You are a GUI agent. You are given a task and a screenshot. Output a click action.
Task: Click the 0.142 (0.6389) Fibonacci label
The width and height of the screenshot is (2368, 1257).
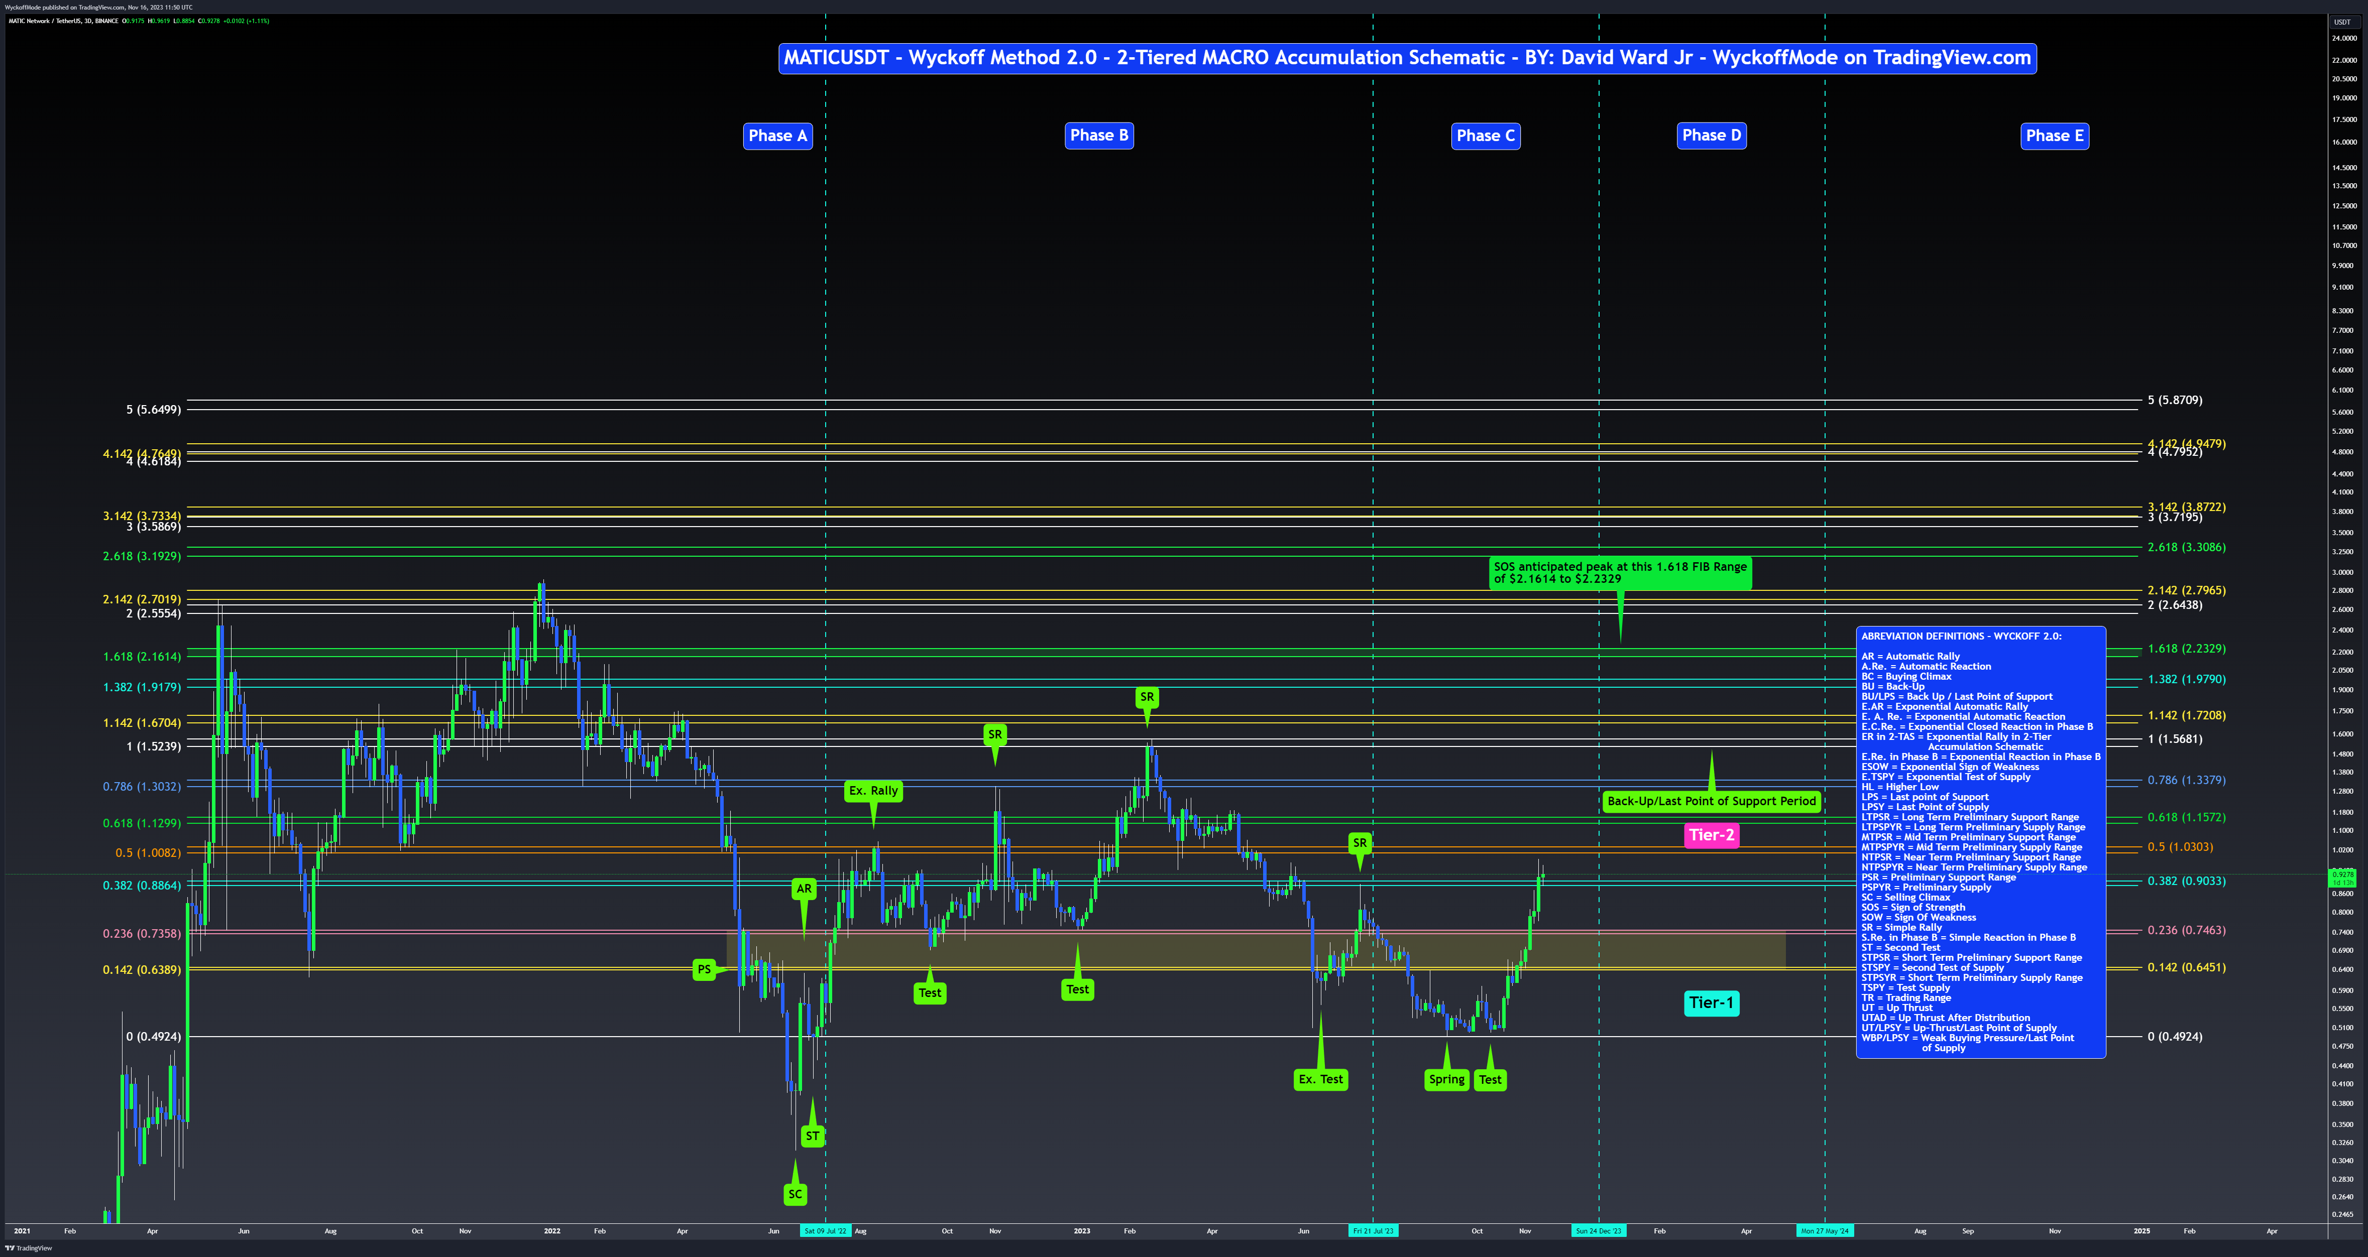(143, 969)
